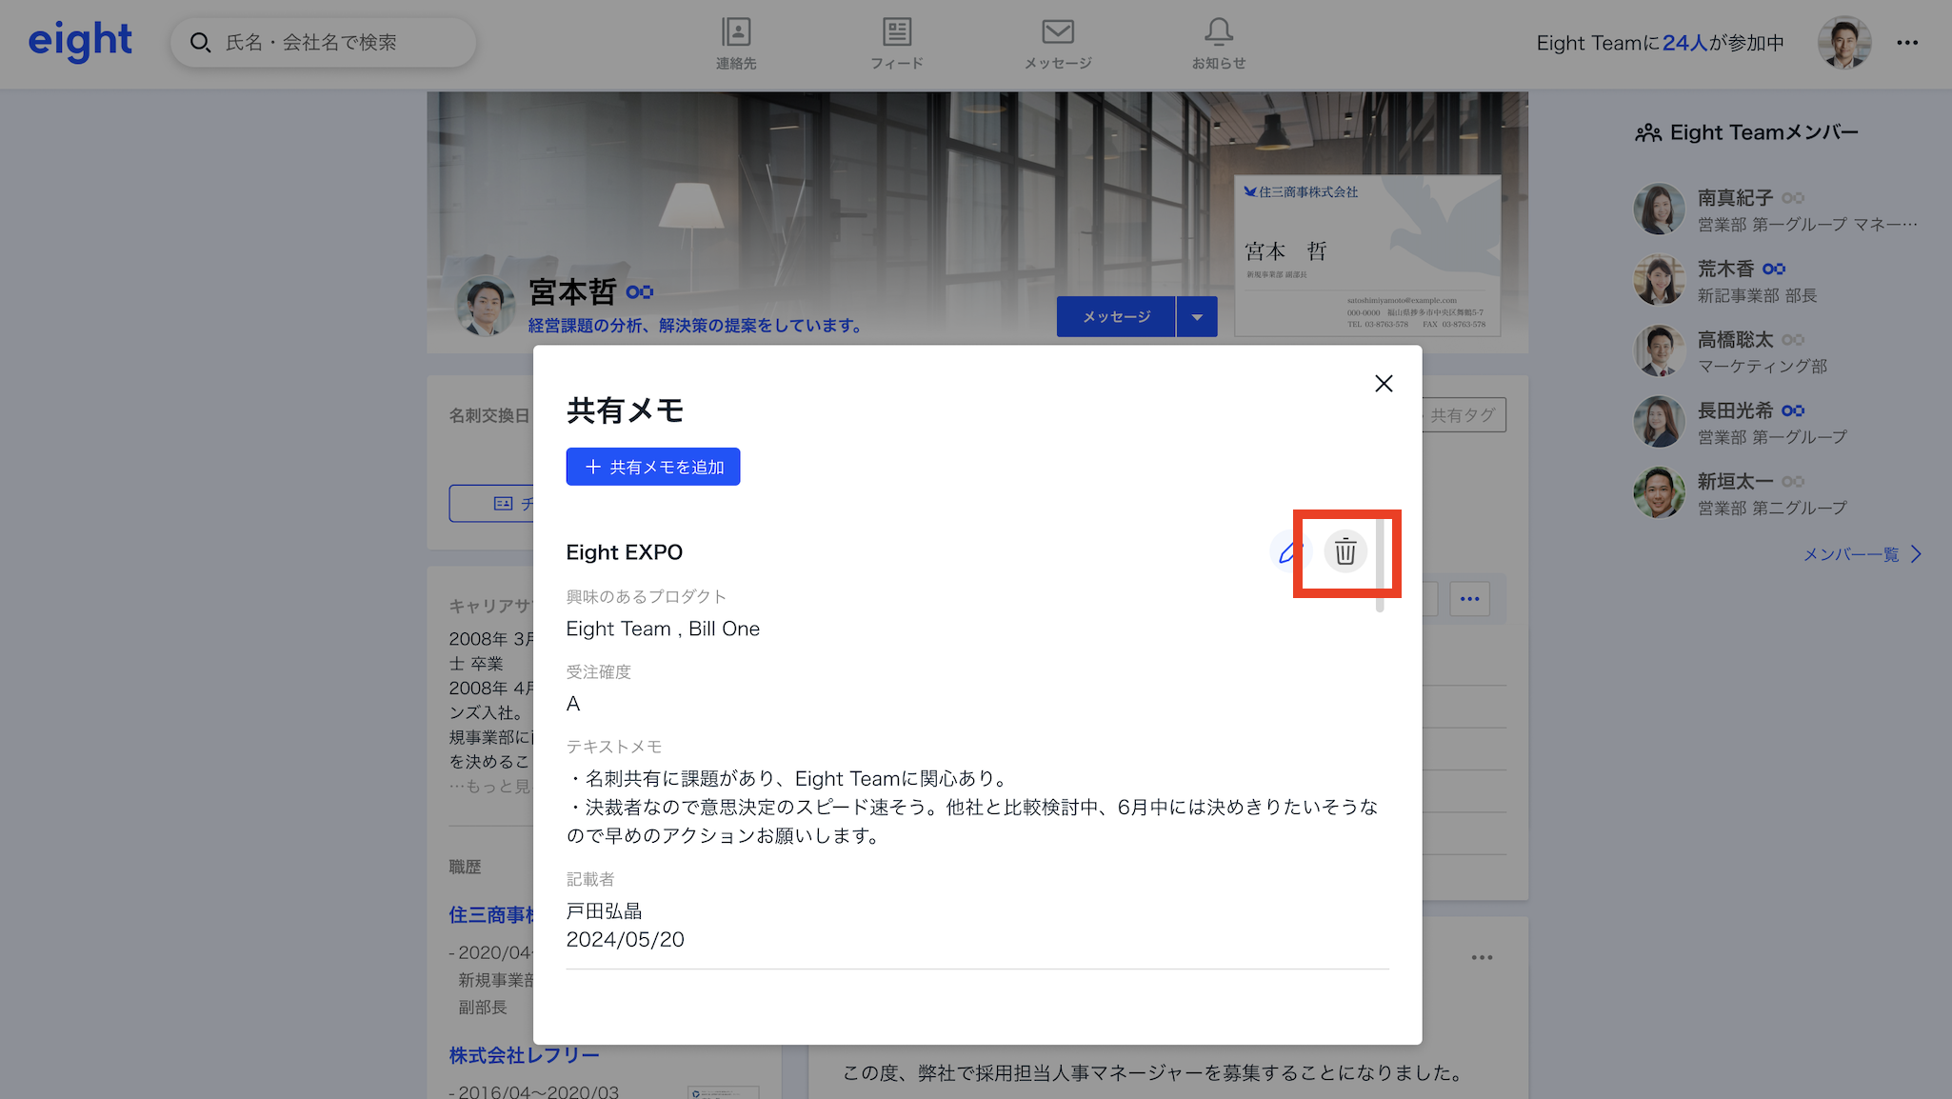Delete the Eight EXPO shared memo

click(1344, 551)
